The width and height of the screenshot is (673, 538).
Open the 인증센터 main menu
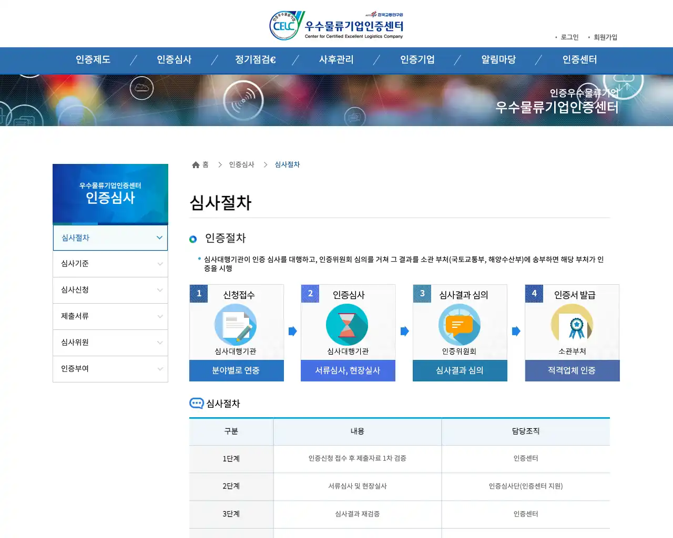click(x=580, y=60)
